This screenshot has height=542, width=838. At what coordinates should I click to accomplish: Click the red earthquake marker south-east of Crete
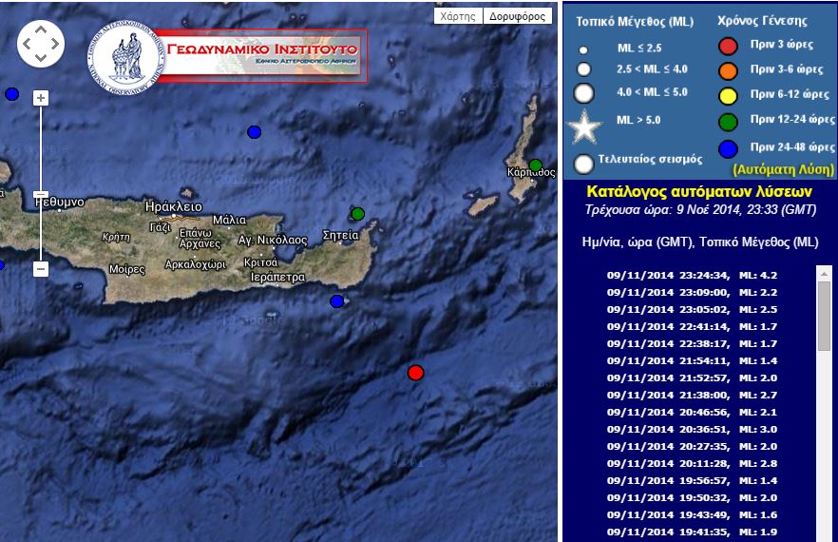click(415, 373)
